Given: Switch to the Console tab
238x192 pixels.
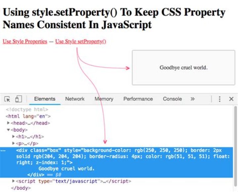Looking at the screenshot, I should tap(172, 99).
